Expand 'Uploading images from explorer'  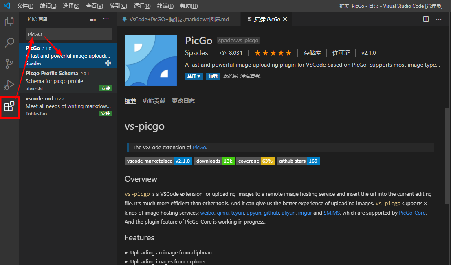tap(165, 262)
